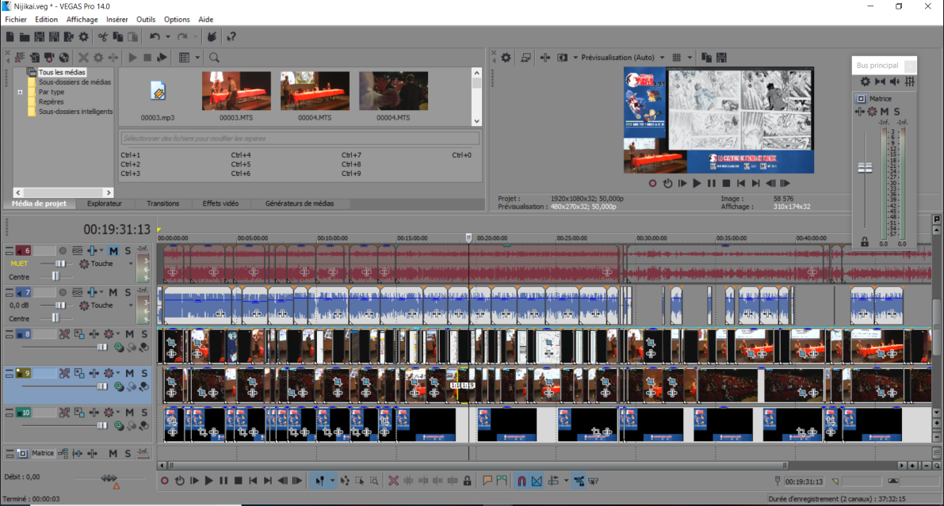The height and width of the screenshot is (506, 944).
Task: Toggle Mute on video track 8
Action: tap(129, 334)
